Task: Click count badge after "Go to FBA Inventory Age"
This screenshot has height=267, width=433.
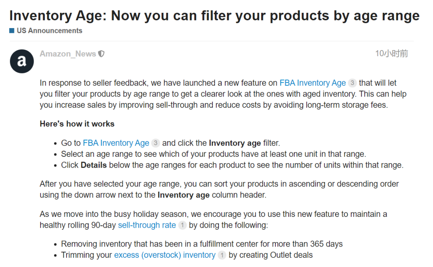Action: [156, 143]
